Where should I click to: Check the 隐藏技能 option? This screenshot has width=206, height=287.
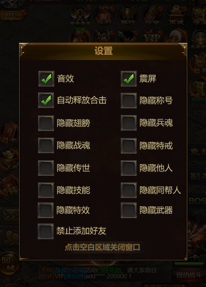coord(46,190)
